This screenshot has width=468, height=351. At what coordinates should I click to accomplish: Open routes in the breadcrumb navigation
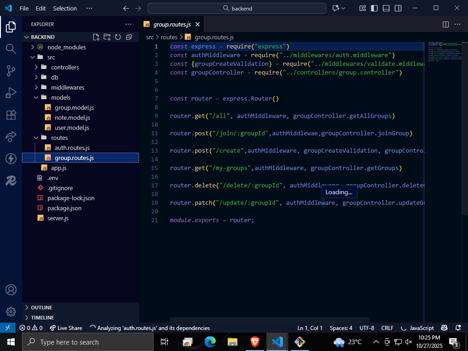169,37
